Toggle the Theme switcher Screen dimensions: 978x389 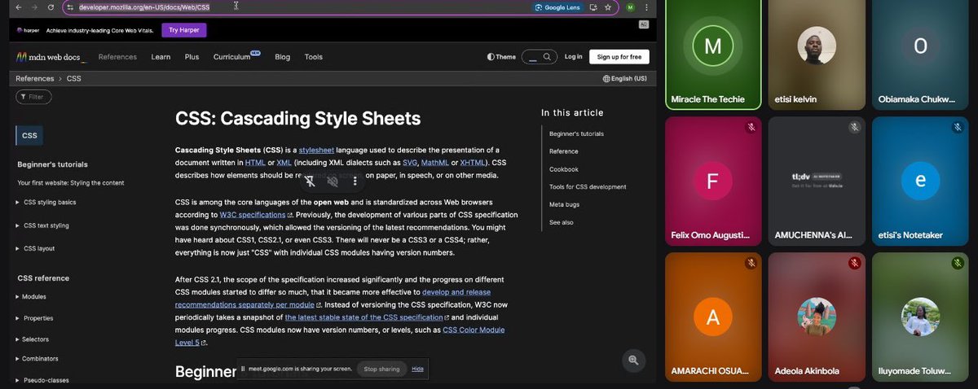(501, 57)
